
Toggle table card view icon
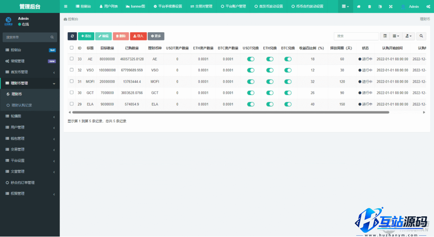click(x=385, y=36)
